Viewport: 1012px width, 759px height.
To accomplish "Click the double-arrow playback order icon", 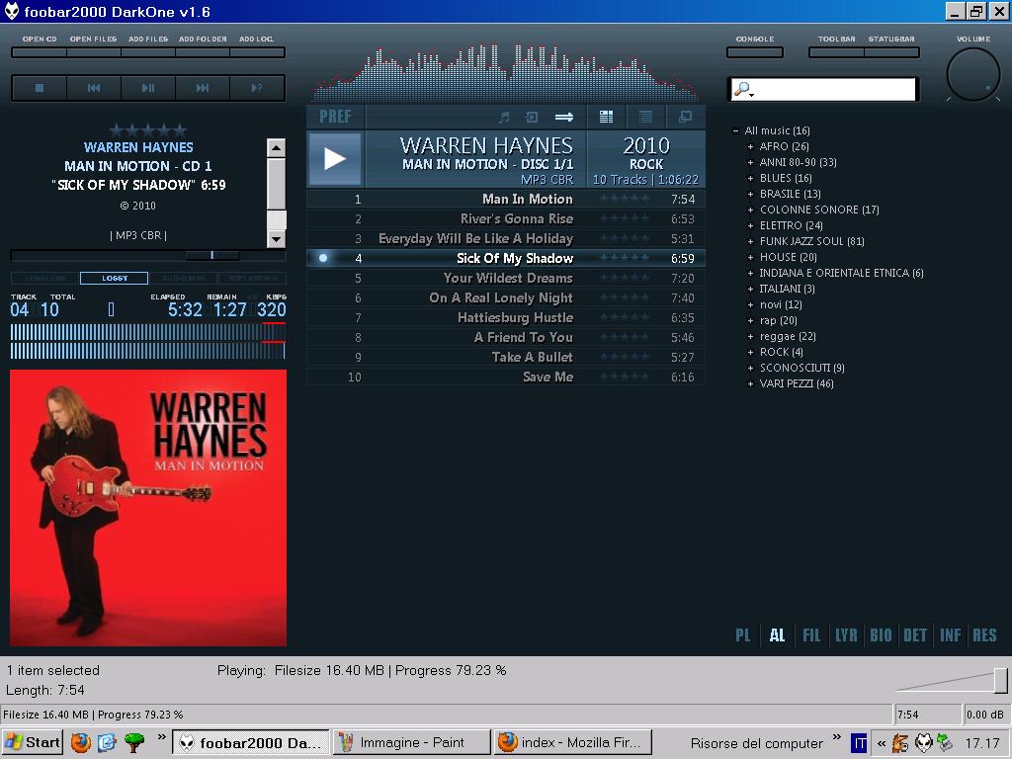I will click(x=564, y=117).
